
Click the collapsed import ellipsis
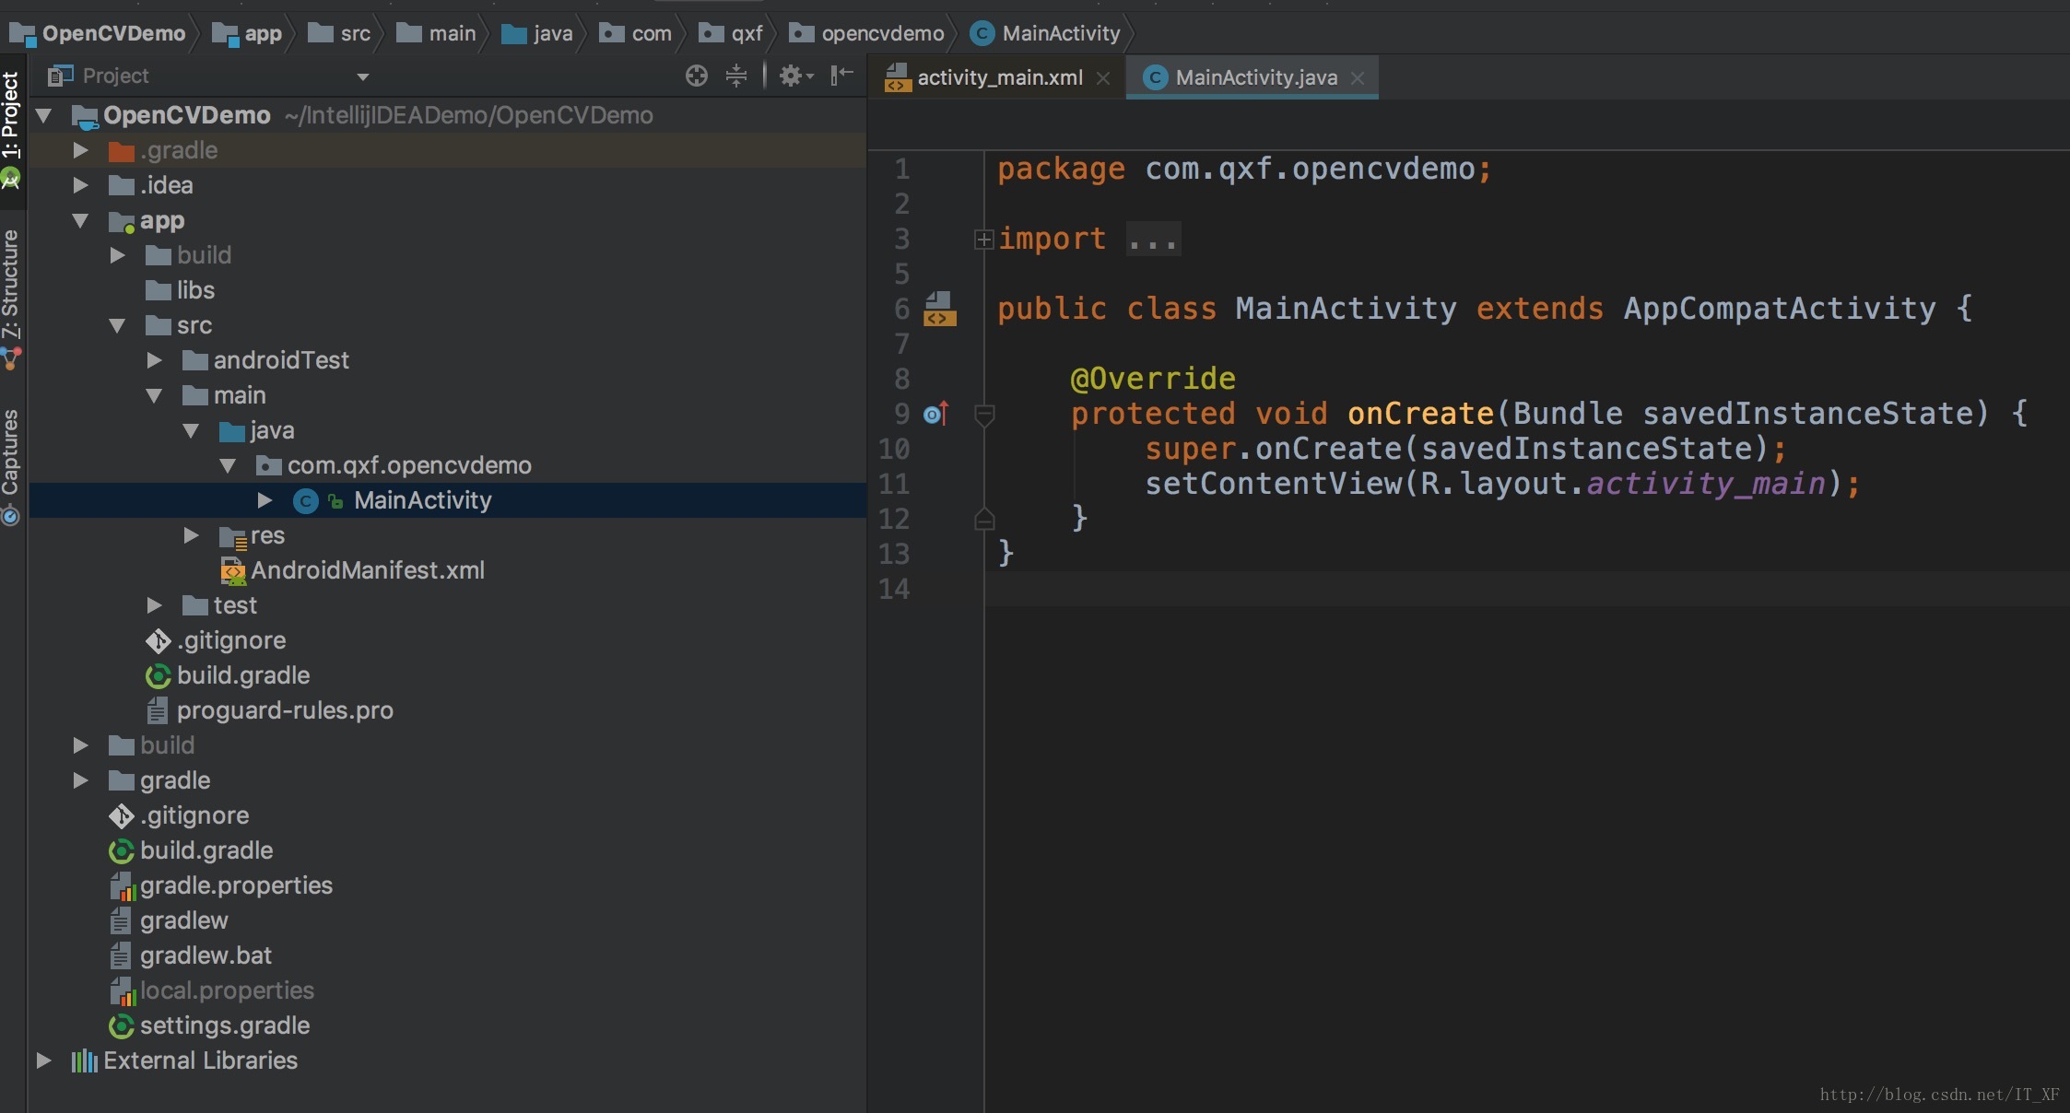[x=1152, y=240]
